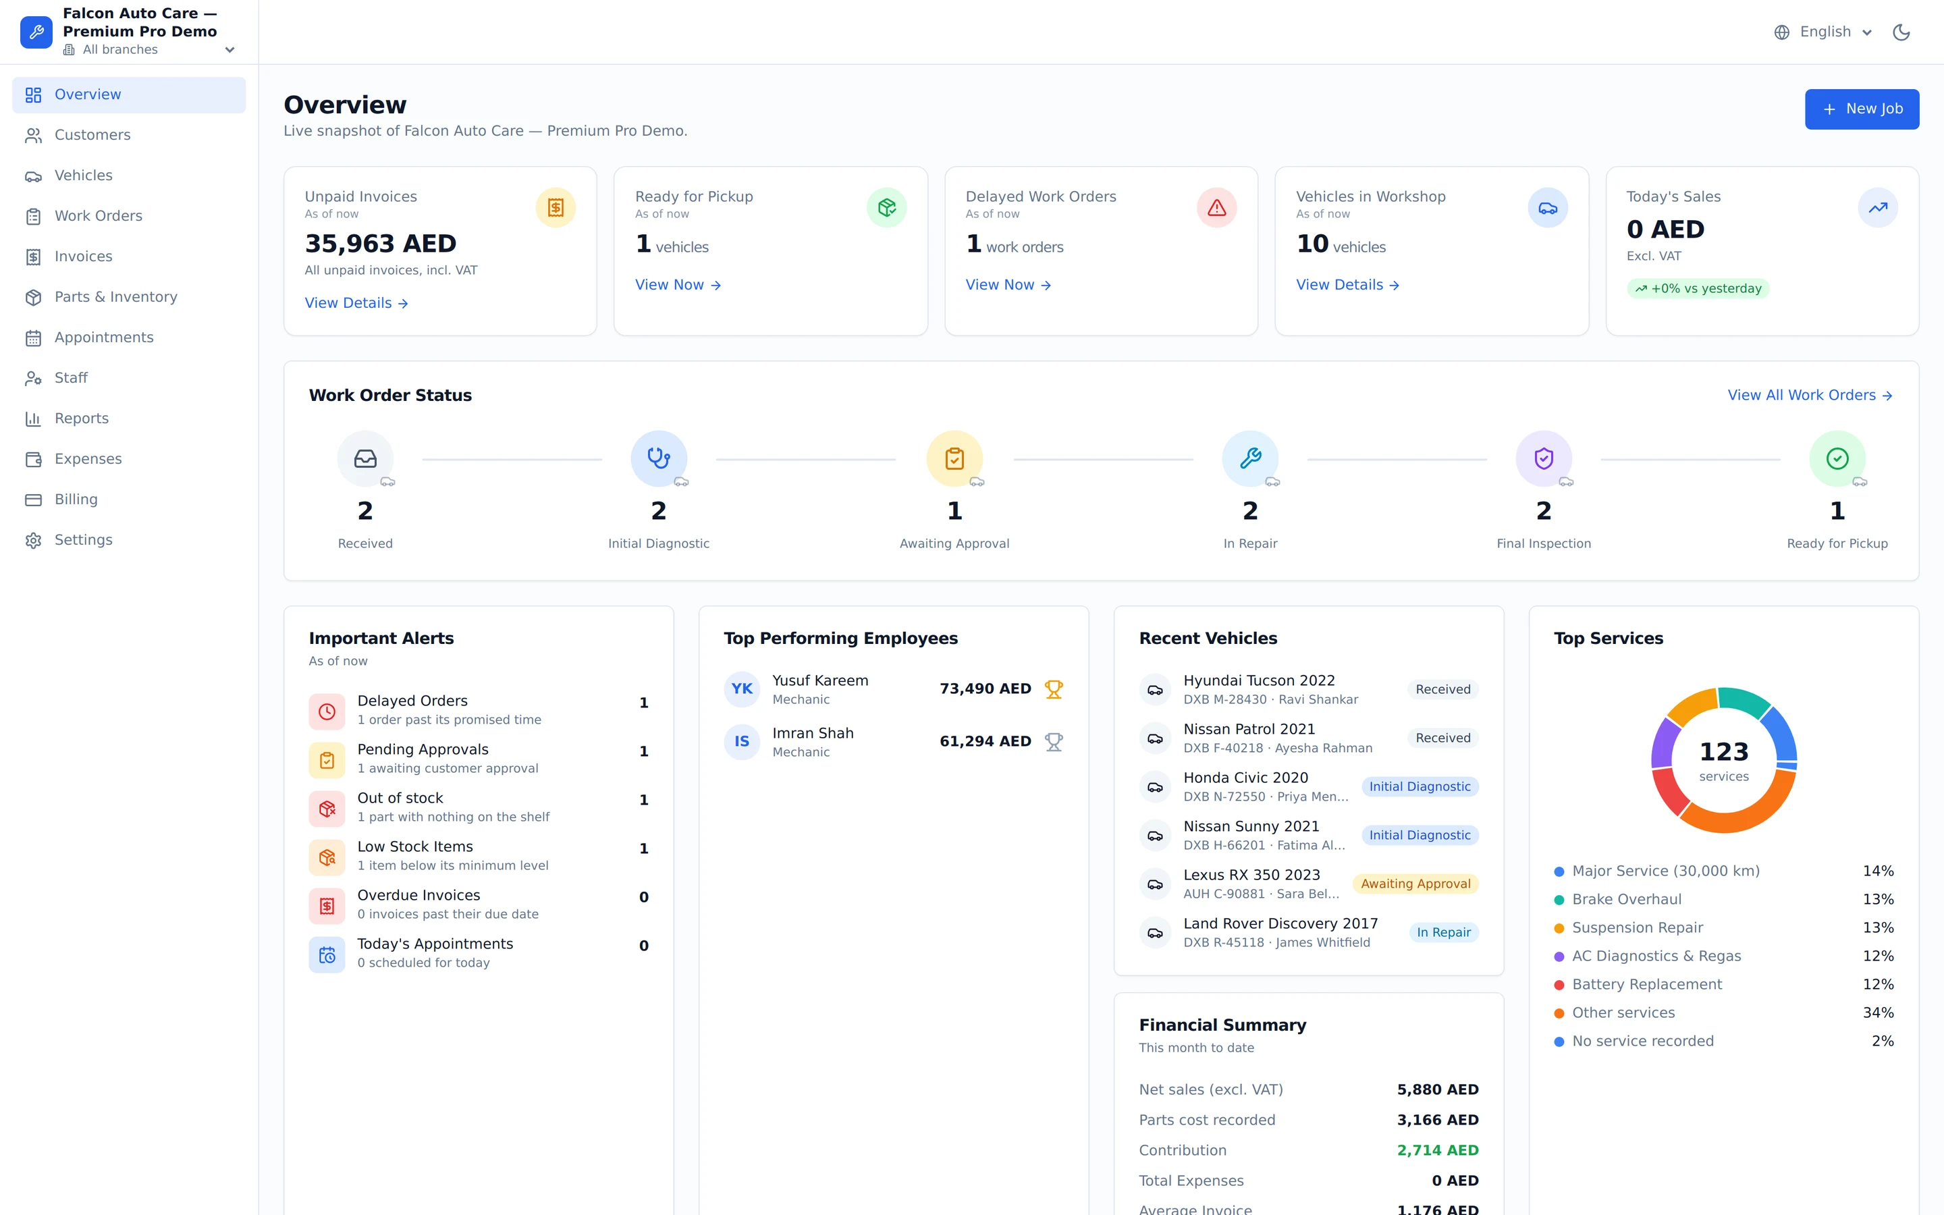Open Reports from the sidebar
The image size is (1944, 1215).
pyautogui.click(x=128, y=418)
